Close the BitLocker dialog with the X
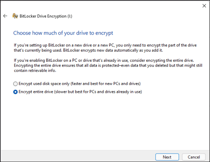The image size is (210, 162). (x=204, y=6)
